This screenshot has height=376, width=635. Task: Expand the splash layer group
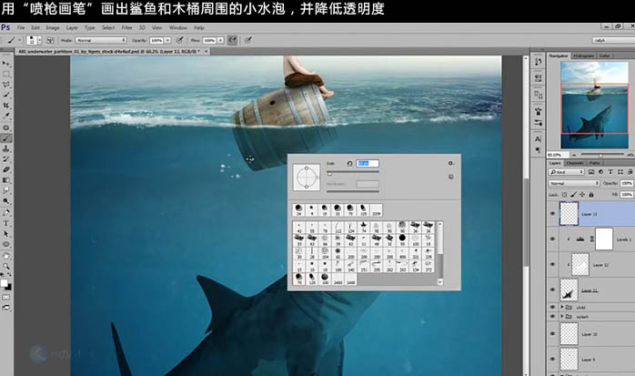(x=562, y=316)
